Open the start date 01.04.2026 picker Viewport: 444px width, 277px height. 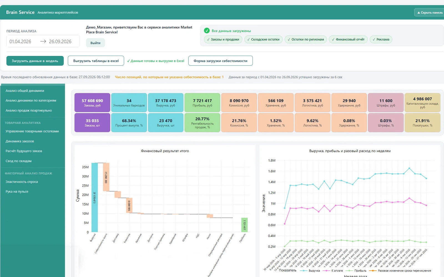tap(20, 42)
